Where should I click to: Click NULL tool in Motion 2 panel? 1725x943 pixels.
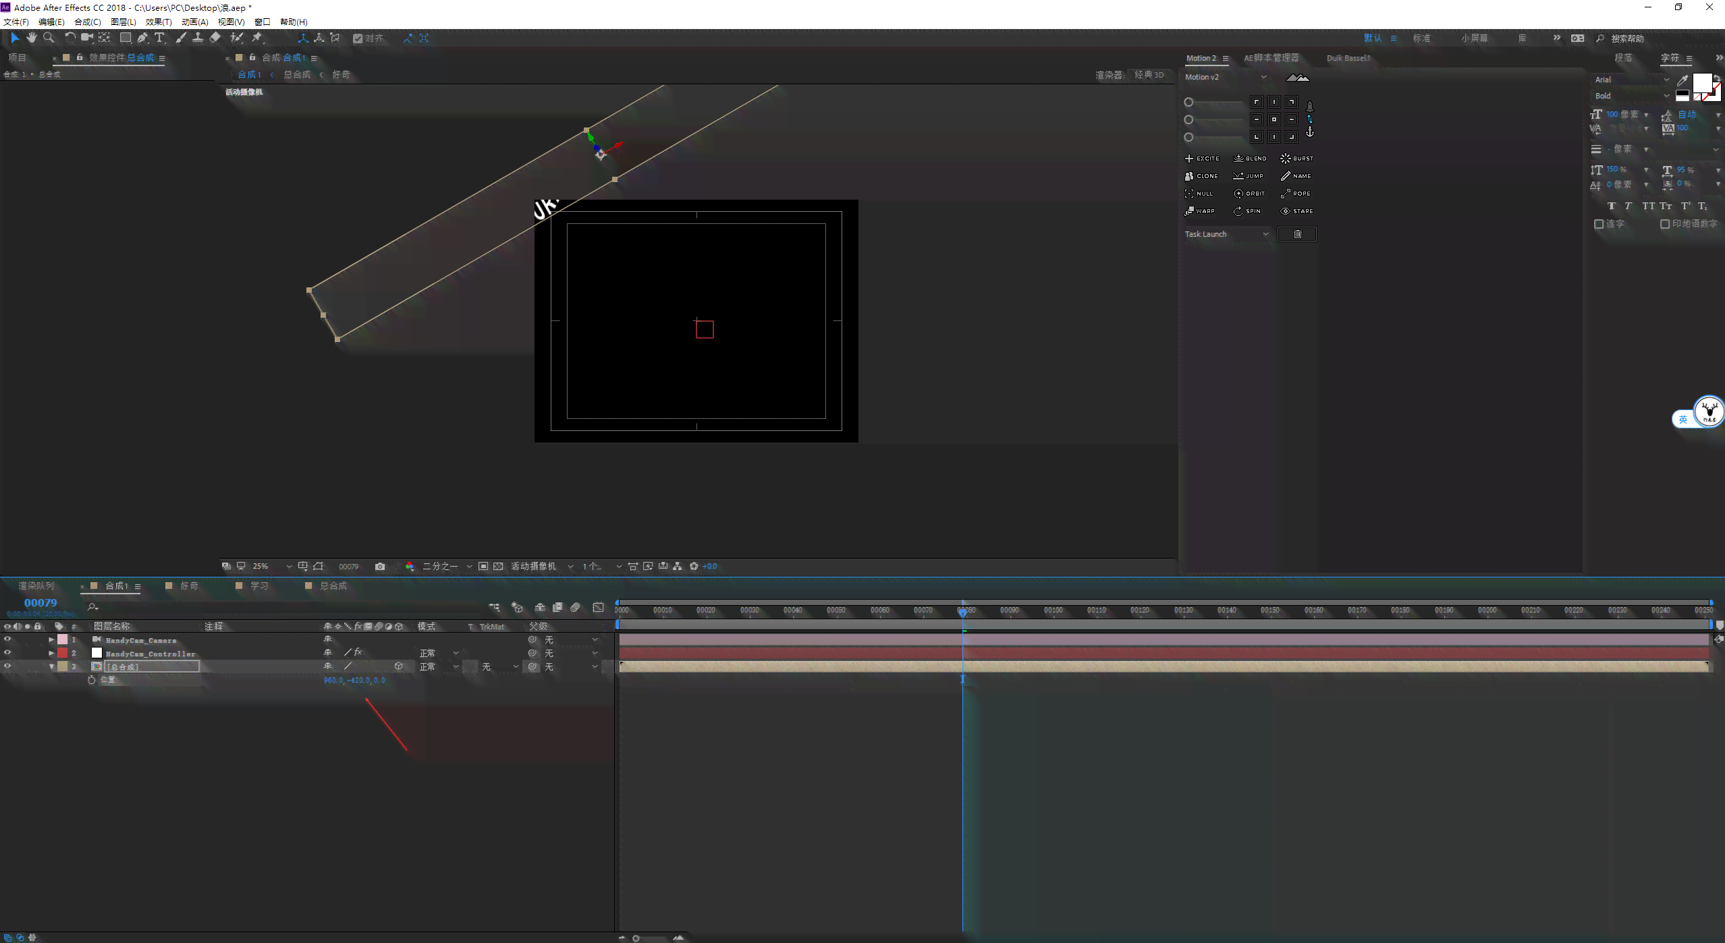pos(1199,194)
